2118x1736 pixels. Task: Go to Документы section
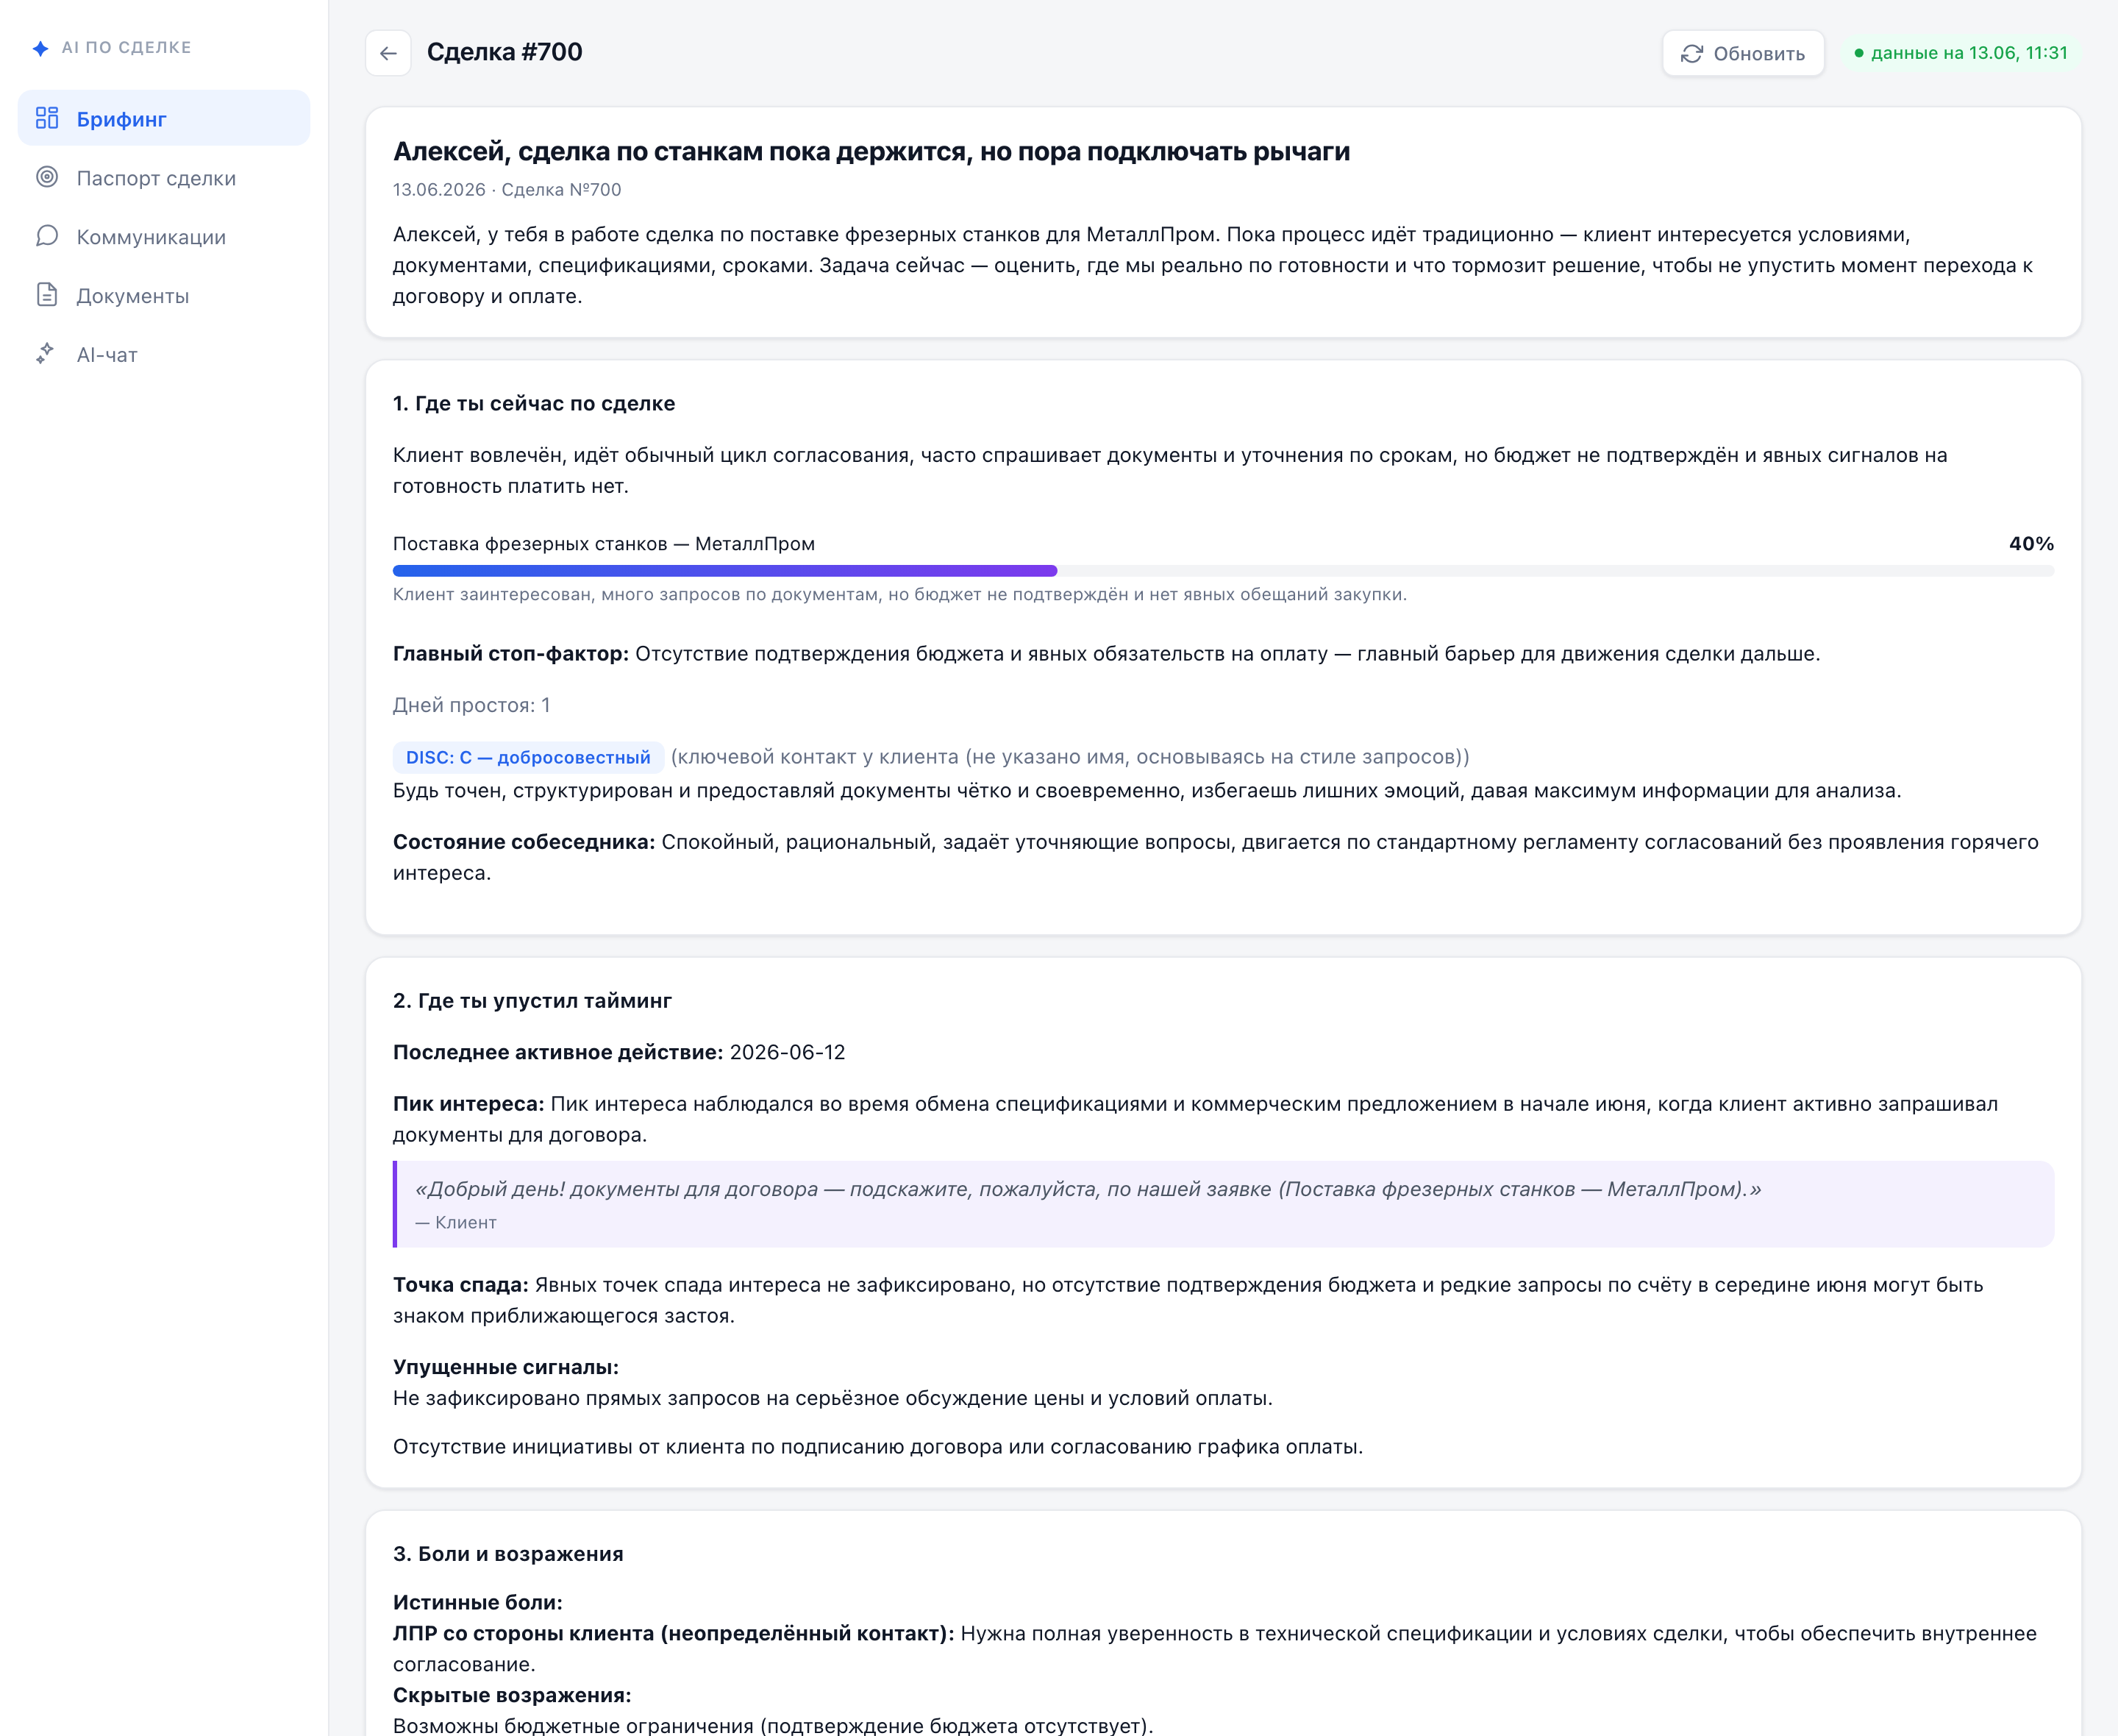coord(164,295)
